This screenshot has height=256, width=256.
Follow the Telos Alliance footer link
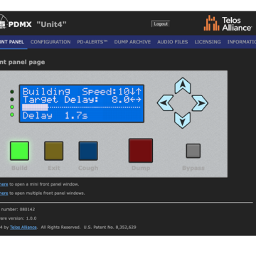click(x=23, y=227)
